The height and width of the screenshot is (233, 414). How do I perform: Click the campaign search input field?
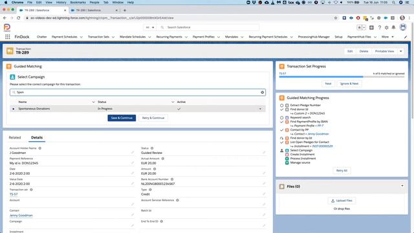(138, 92)
